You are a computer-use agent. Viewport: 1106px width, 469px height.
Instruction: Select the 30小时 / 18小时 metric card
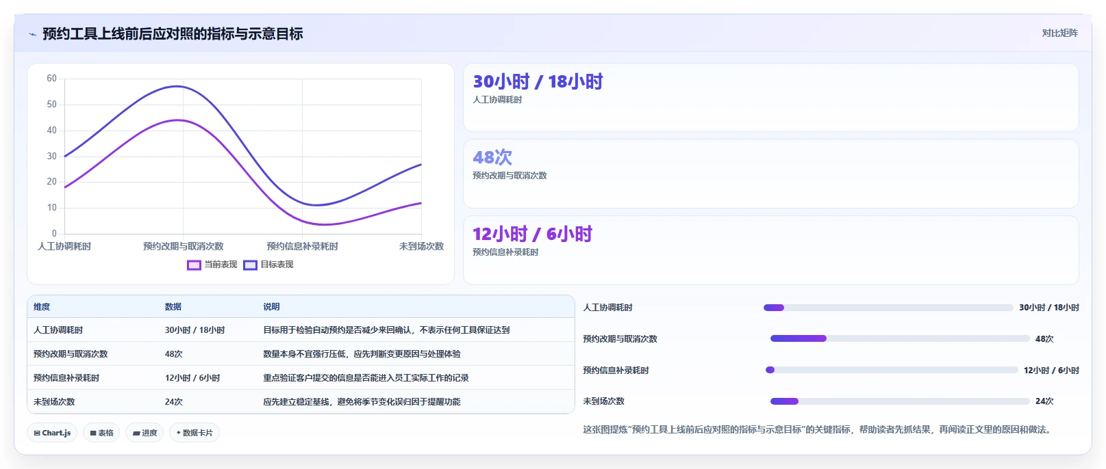771,97
